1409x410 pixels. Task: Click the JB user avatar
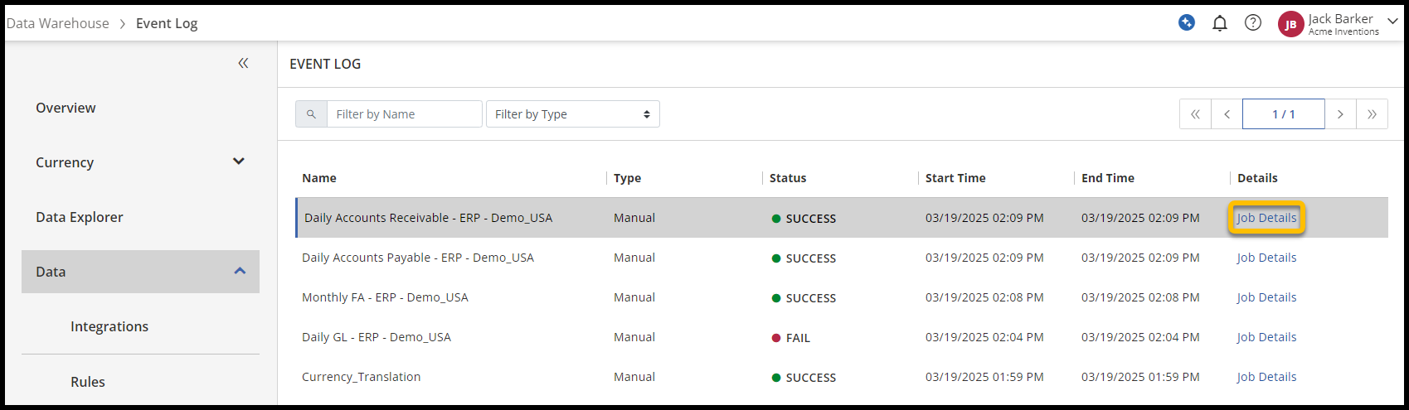pyautogui.click(x=1290, y=24)
